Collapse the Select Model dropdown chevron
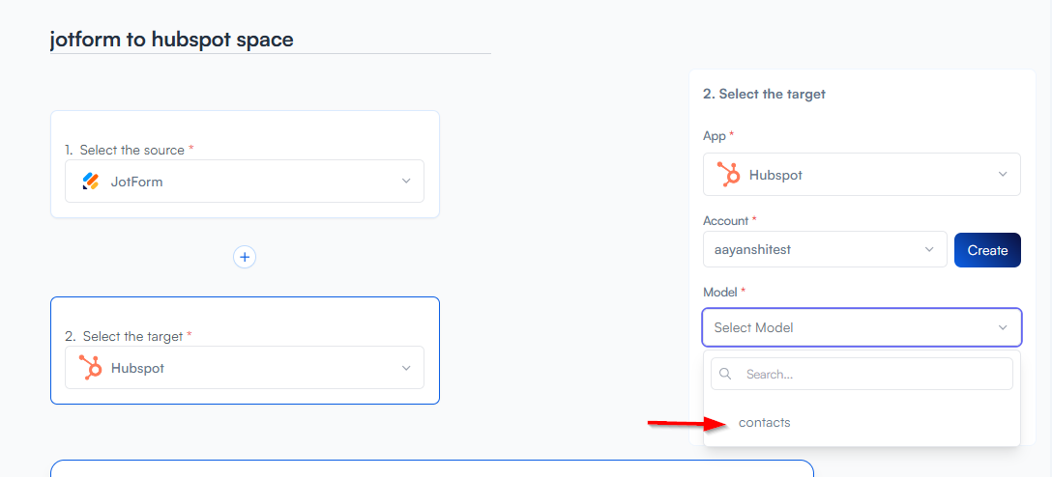The height and width of the screenshot is (477, 1052). pyautogui.click(x=1003, y=327)
